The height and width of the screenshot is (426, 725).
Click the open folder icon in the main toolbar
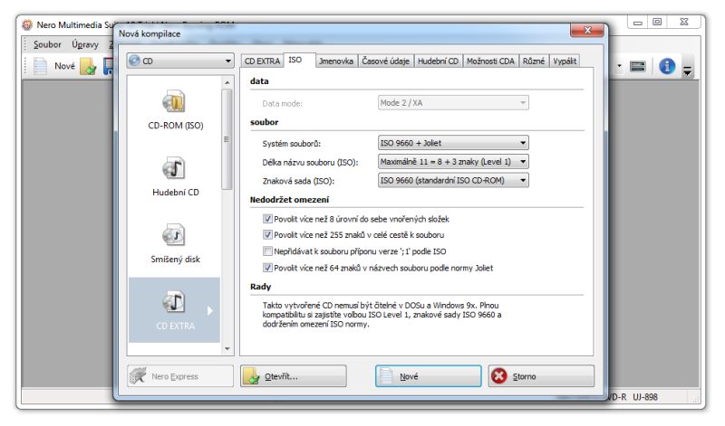click(x=88, y=66)
